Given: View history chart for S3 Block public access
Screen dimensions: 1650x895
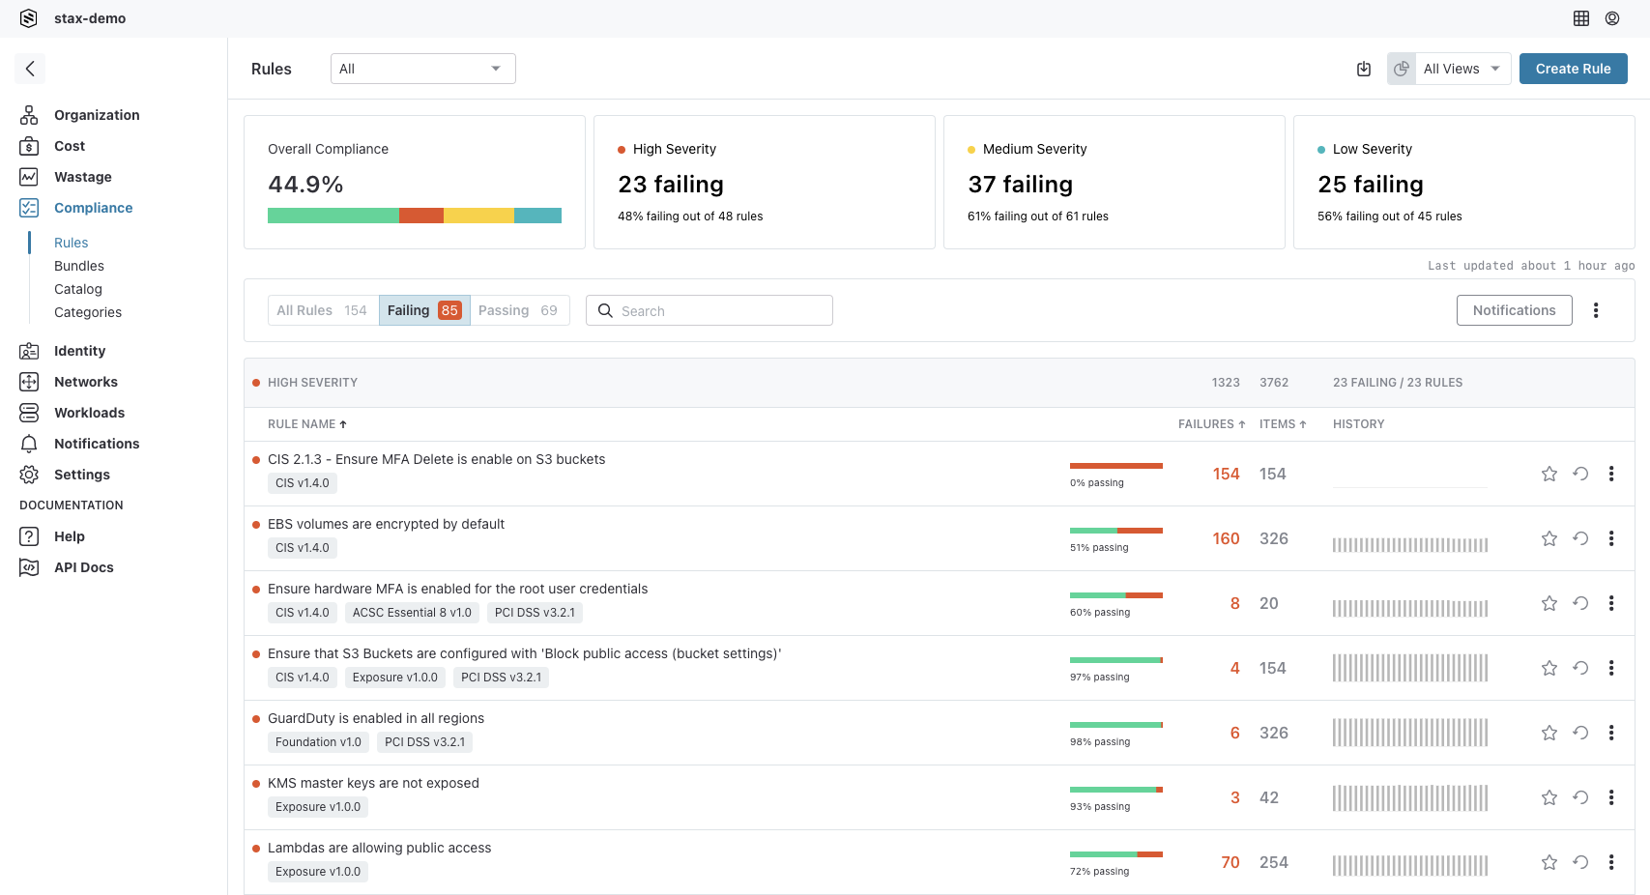Looking at the screenshot, I should (1410, 668).
